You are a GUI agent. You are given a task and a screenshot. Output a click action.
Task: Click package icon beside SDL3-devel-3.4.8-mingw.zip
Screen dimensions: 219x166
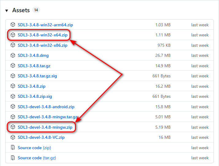13,127
